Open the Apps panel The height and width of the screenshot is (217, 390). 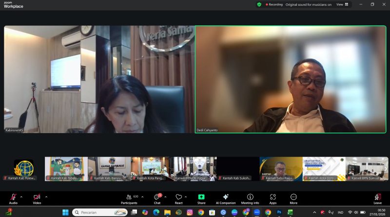[273, 198]
